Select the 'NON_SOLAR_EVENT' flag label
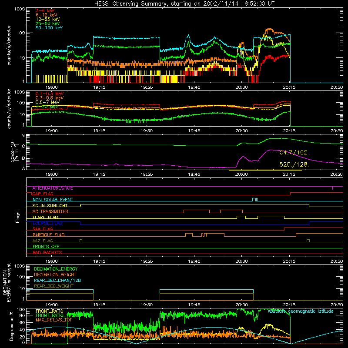348x348 pixels. pos(53,200)
